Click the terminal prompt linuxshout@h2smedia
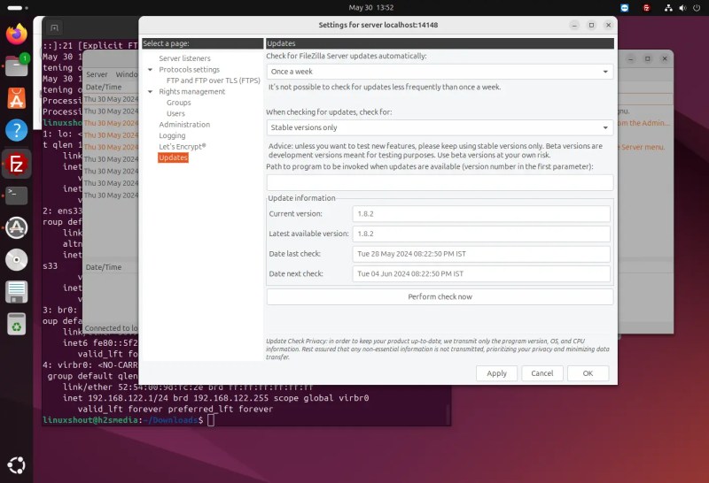Screen dimensions: 709x483 (x=90, y=420)
